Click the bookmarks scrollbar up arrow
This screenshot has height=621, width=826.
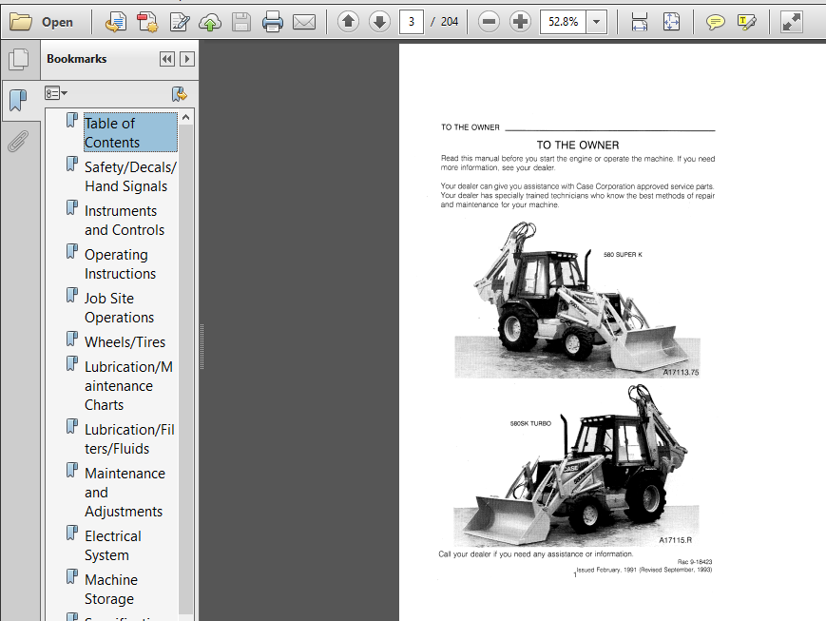tap(186, 118)
